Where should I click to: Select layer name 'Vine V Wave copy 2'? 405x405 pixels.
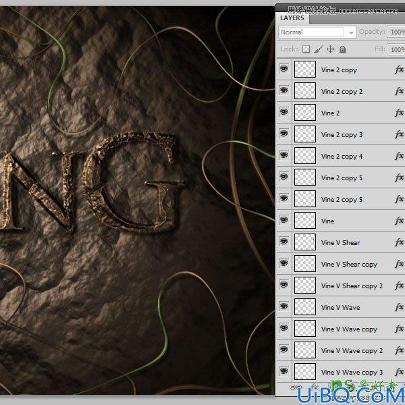click(352, 351)
